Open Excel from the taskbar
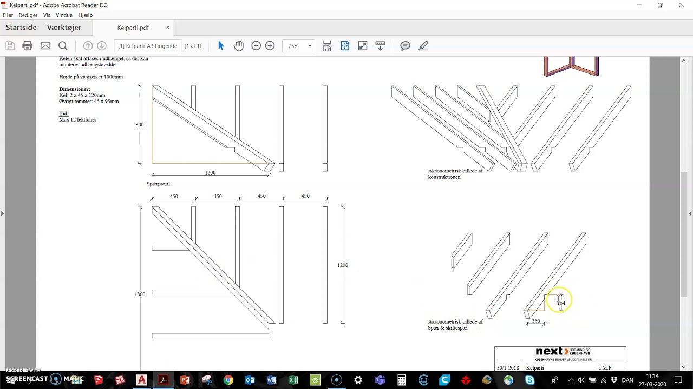The image size is (693, 389). [293, 380]
